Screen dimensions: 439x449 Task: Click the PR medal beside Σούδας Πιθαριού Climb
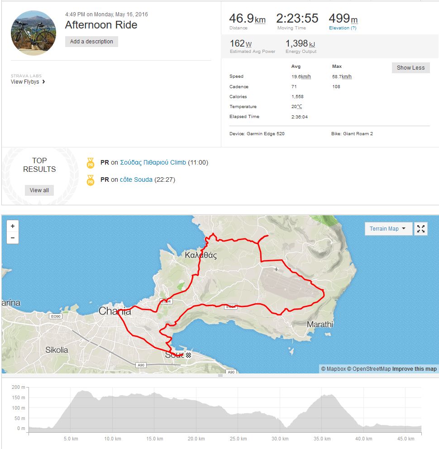[x=91, y=163]
